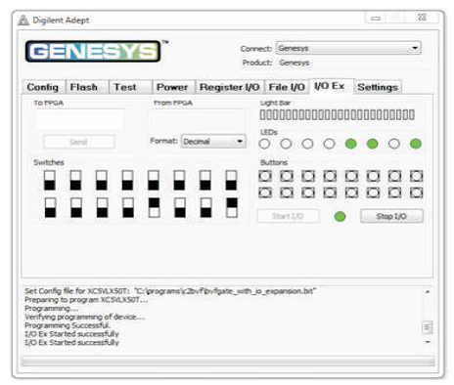Click sixth button icon in top Buttons row
The image size is (454, 385).
pyautogui.click(x=373, y=176)
